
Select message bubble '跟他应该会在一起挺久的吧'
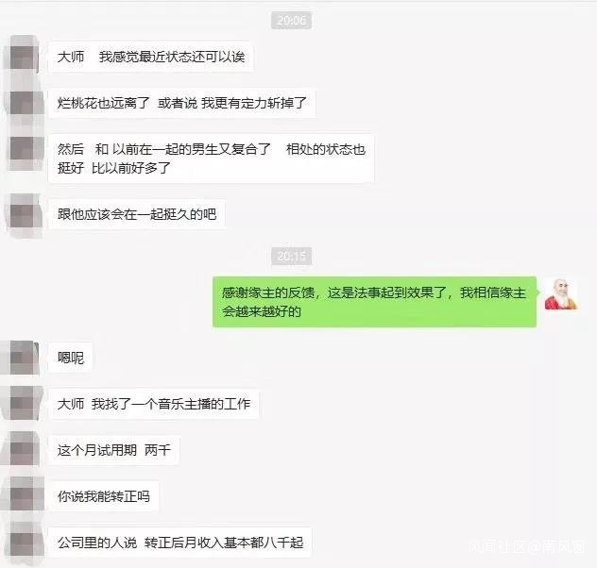coord(137,214)
